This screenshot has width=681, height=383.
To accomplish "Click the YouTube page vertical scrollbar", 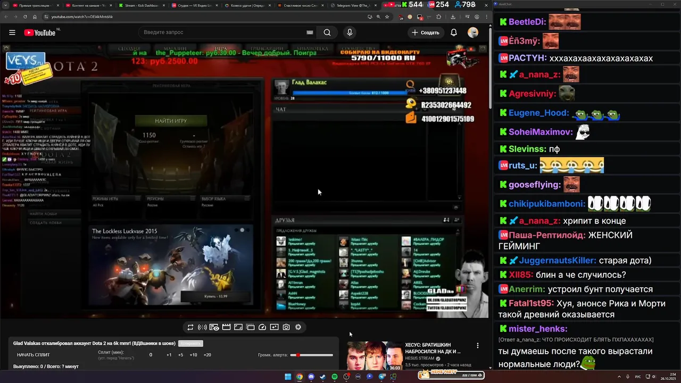I will 490,69.
